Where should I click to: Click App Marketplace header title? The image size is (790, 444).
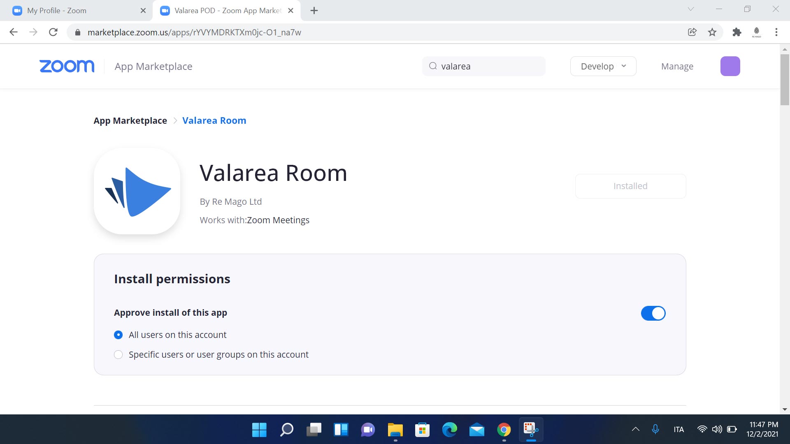pyautogui.click(x=153, y=66)
